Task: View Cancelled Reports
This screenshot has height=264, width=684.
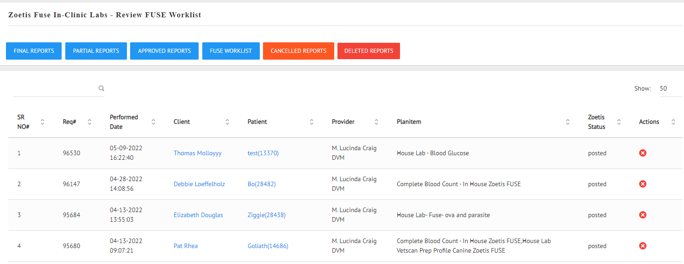Action: (x=299, y=51)
